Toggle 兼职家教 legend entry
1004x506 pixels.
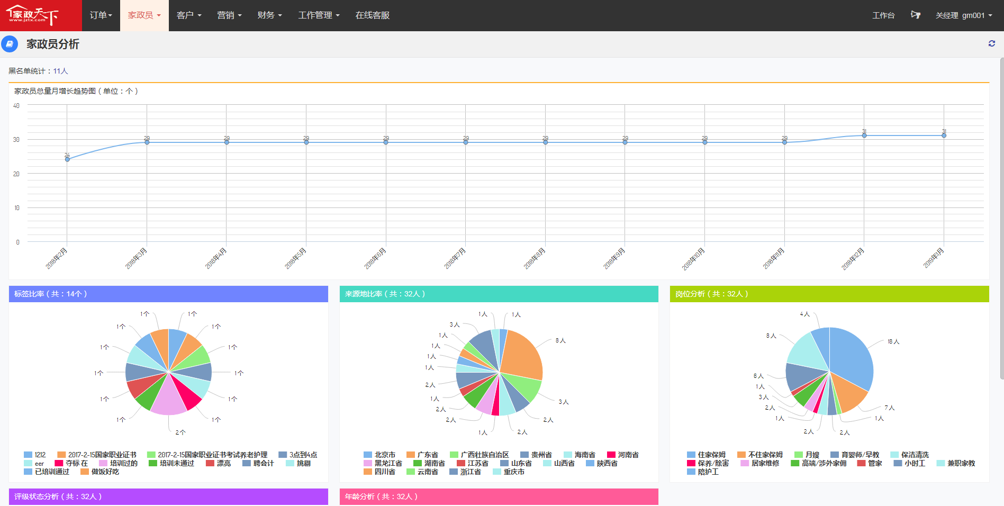click(956, 463)
